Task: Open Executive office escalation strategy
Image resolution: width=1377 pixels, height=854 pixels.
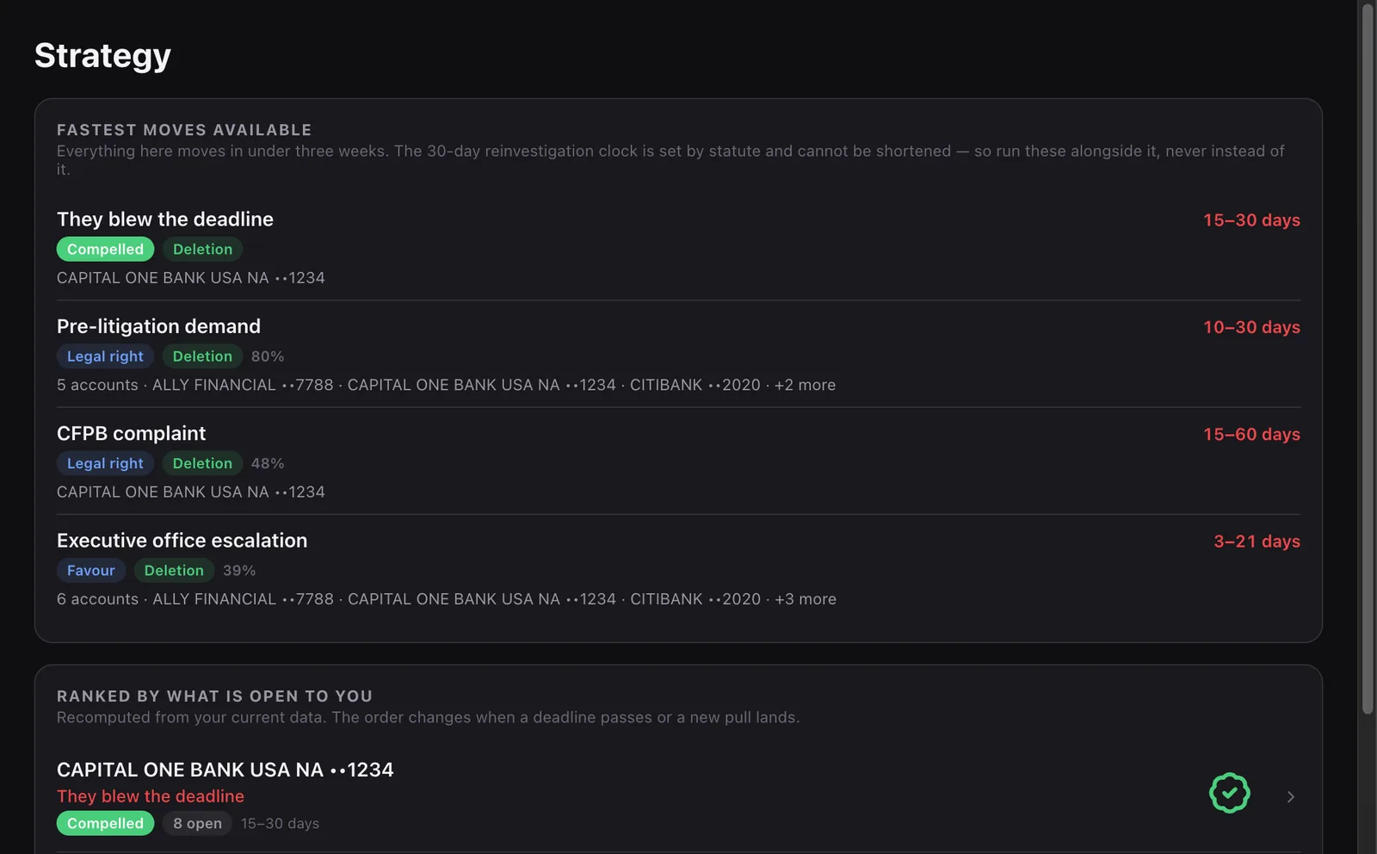Action: (182, 540)
